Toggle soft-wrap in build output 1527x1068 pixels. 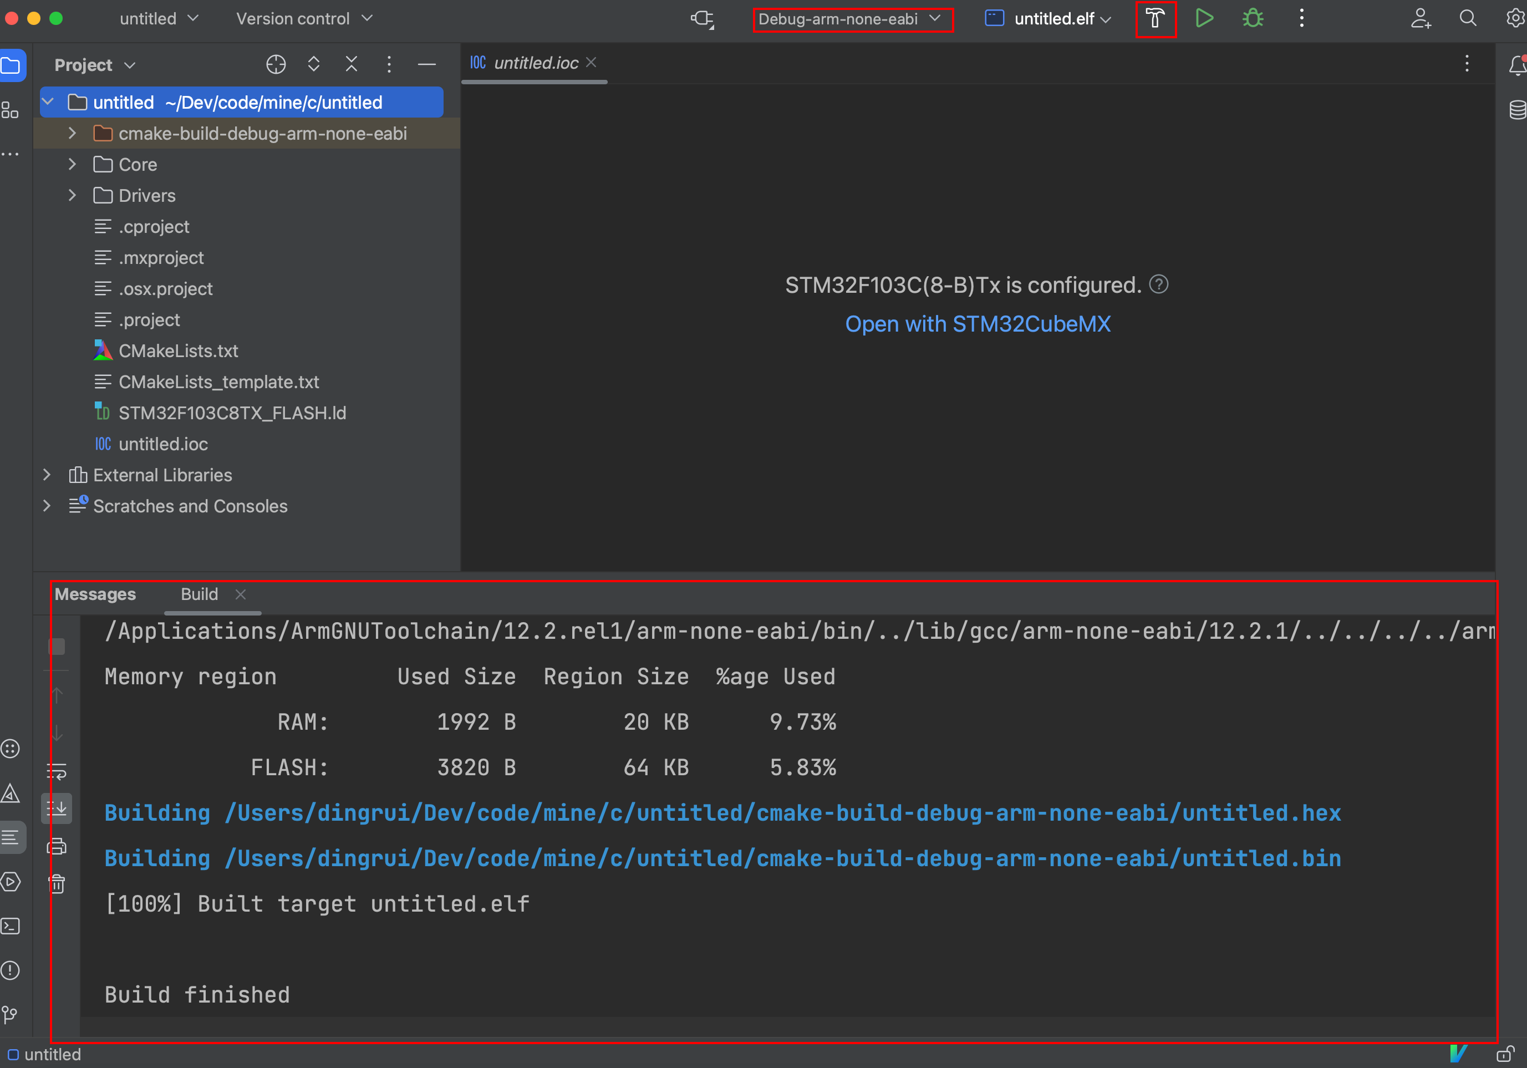click(x=57, y=771)
